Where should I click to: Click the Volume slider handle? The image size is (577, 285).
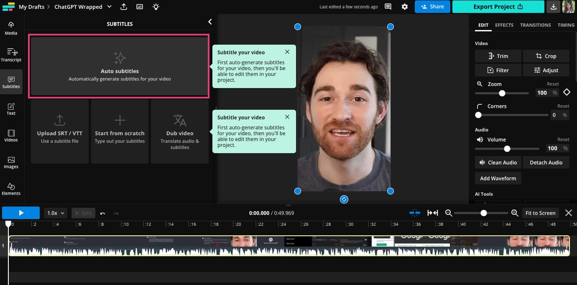[507, 149]
